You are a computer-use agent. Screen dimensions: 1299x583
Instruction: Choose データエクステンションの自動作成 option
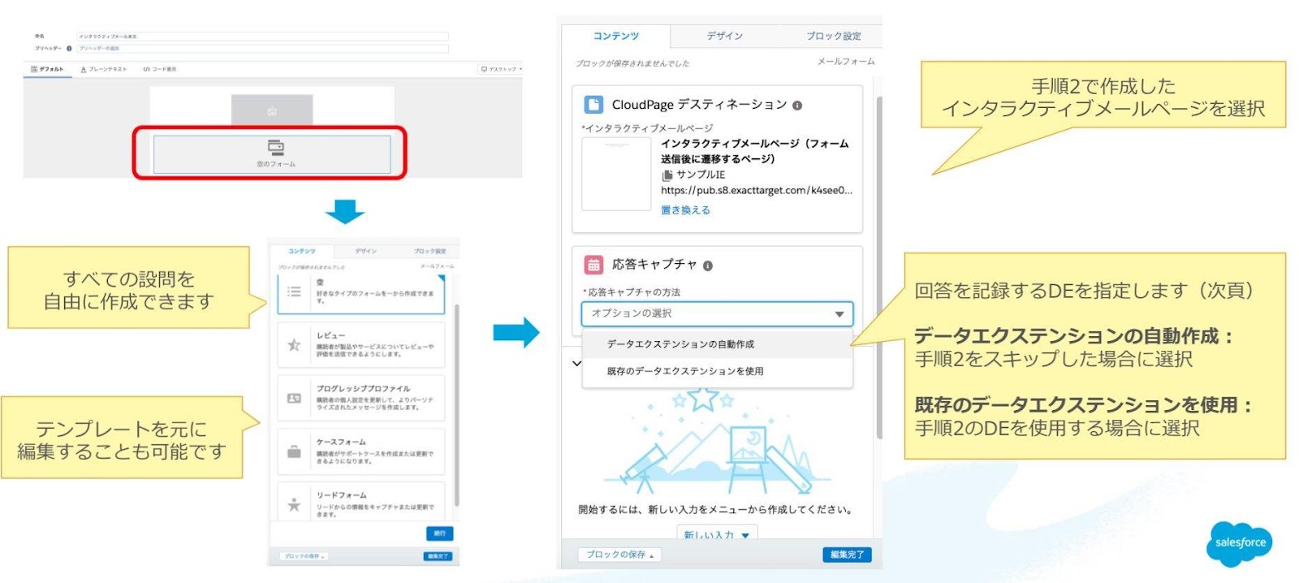click(717, 344)
